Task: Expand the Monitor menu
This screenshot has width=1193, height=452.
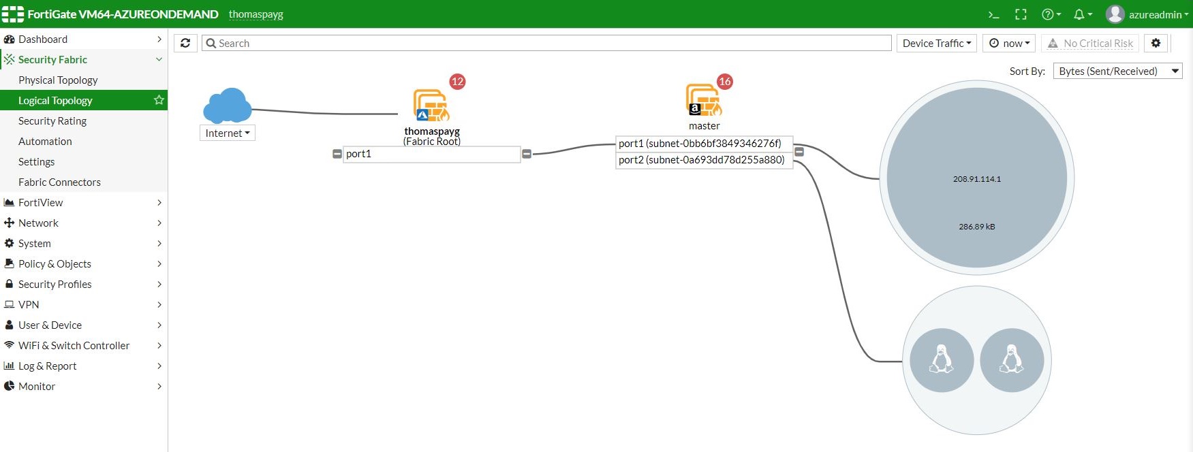Action: (84, 386)
